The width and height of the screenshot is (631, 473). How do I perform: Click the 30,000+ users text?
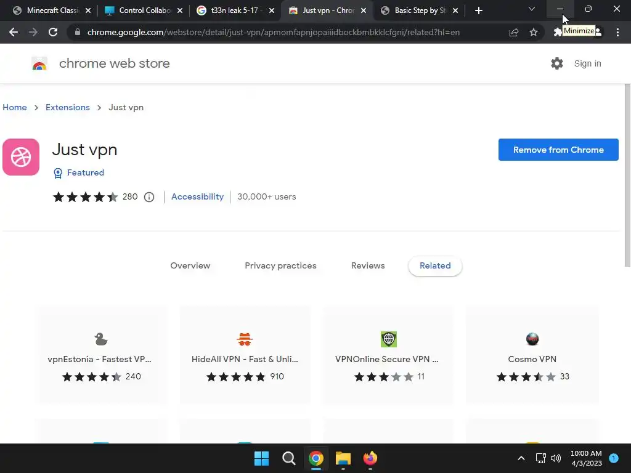[x=266, y=196]
